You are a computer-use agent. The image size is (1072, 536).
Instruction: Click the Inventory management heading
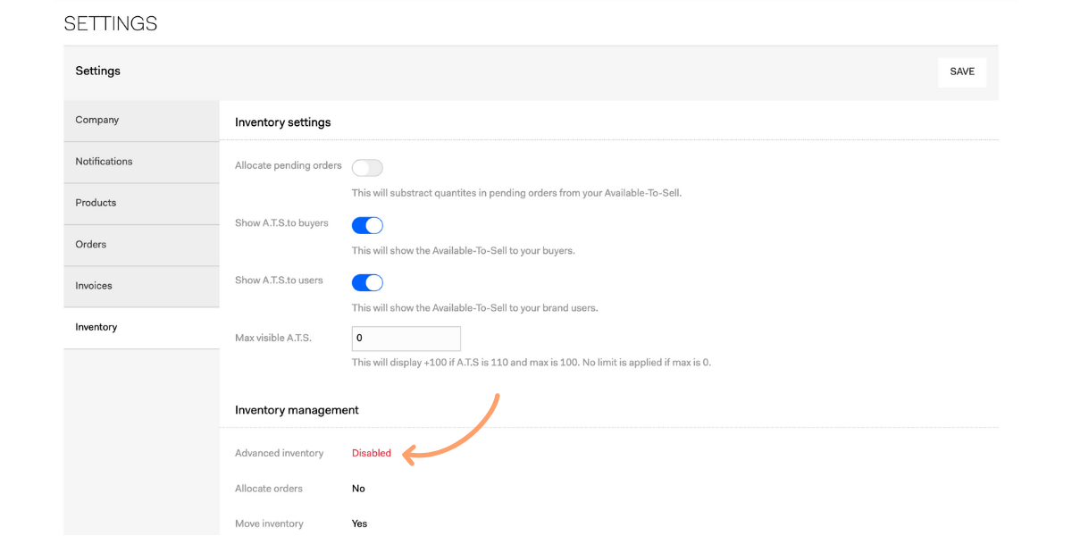297,410
